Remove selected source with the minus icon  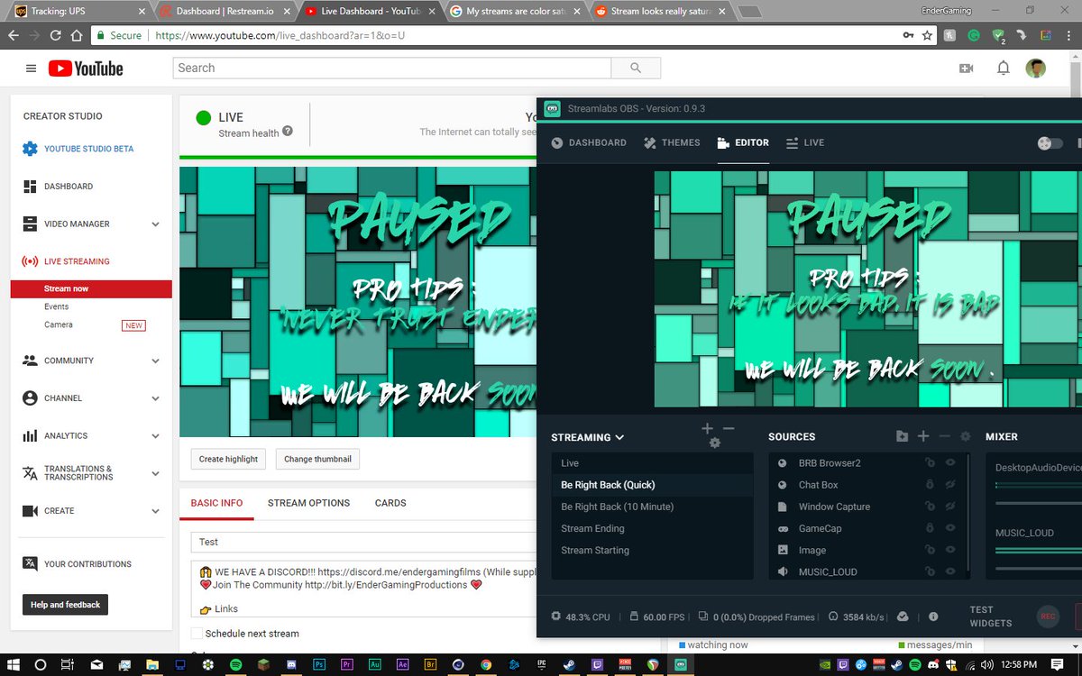tap(945, 436)
